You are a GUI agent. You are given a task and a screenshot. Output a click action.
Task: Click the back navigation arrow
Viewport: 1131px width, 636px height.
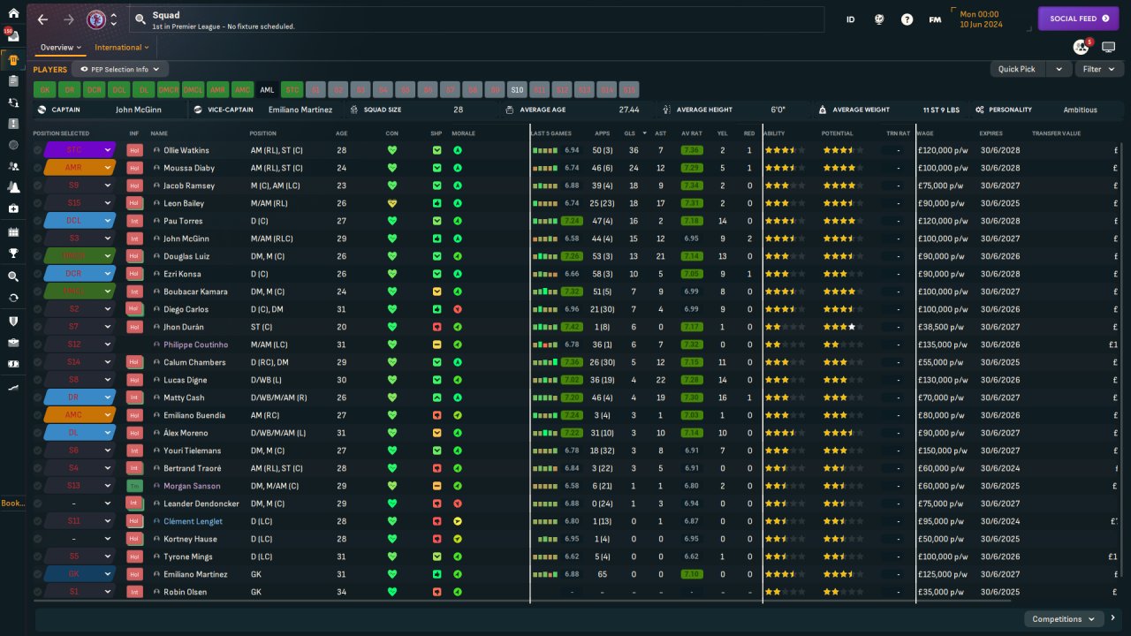pos(42,19)
